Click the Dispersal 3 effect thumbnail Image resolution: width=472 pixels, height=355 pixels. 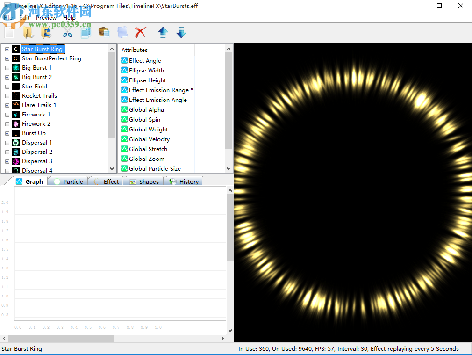(x=16, y=161)
